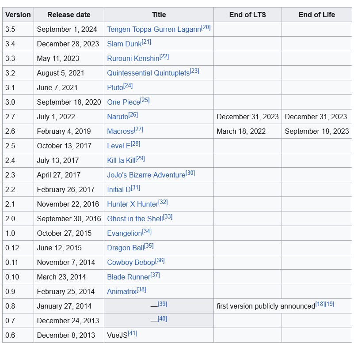Image resolution: width=358 pixels, height=347 pixels.
Task: Open the Naruto title link
Action: 118,117
